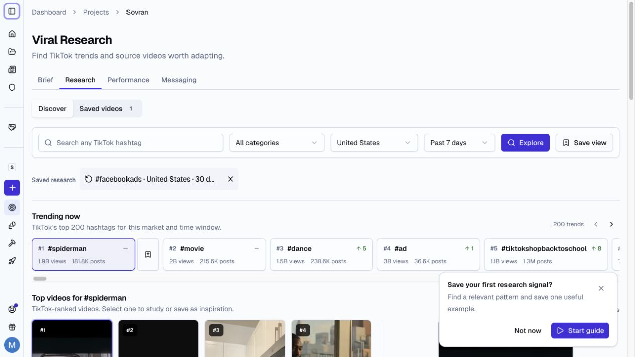The height and width of the screenshot is (357, 635).
Task: Open the gift icon in sidebar
Action: 12,327
